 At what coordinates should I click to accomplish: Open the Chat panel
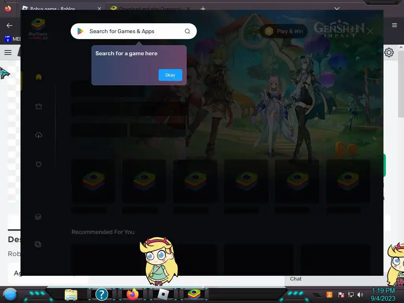[x=296, y=279]
